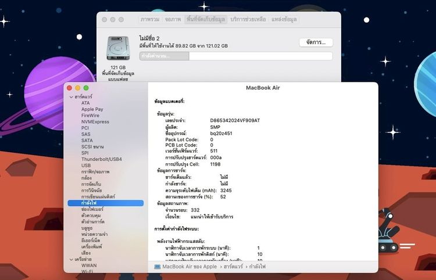Click serial number D865342024VF909AT
Viewport: 436px width, 280px height.
pos(235,121)
